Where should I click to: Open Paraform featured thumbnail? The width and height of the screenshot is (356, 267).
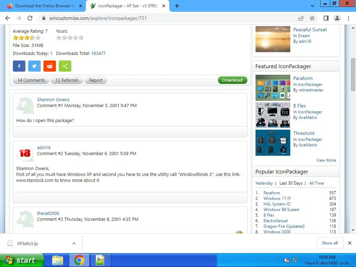[x=273, y=88]
